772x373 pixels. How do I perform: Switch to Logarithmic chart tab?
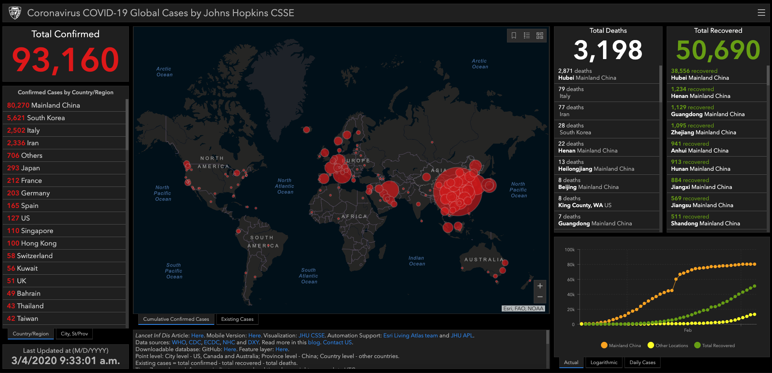[604, 362]
